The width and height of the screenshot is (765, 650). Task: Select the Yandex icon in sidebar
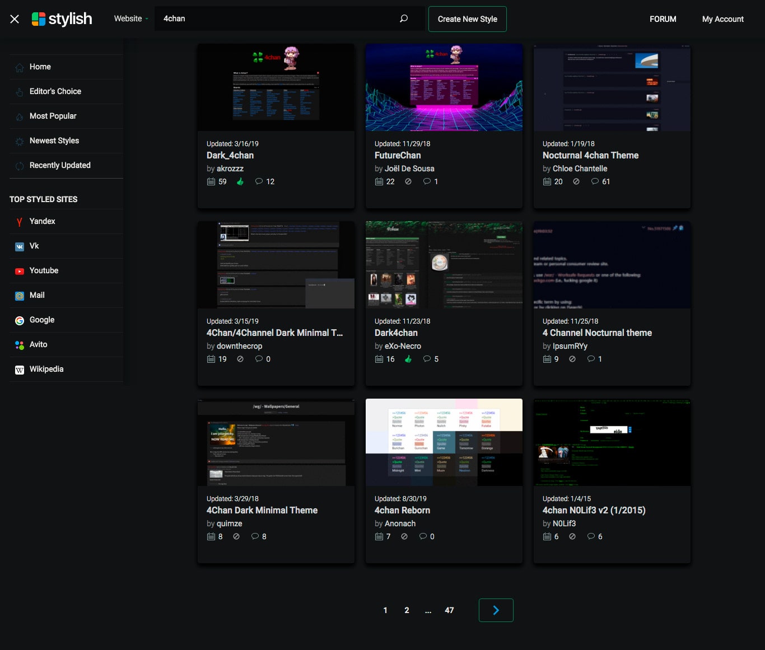pos(20,221)
